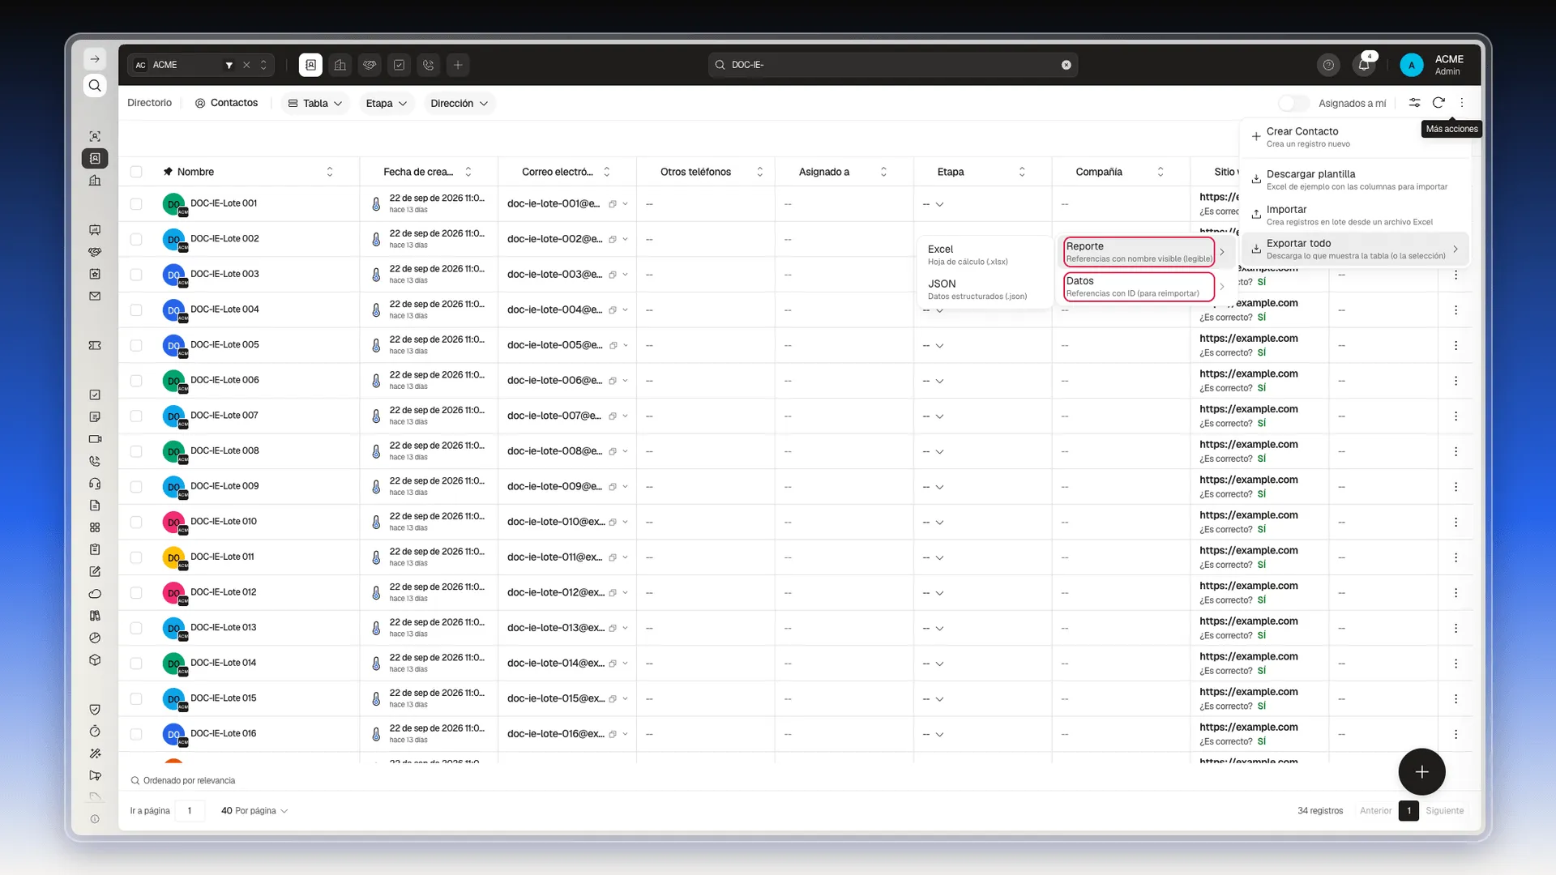The width and height of the screenshot is (1556, 875).
Task: Open the Companies building icon in top bar
Action: click(340, 65)
